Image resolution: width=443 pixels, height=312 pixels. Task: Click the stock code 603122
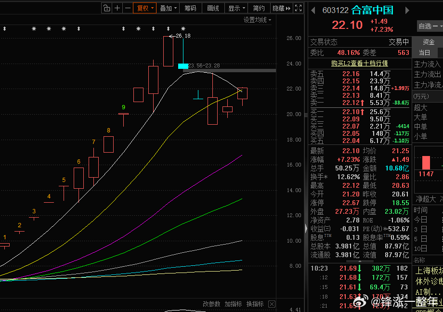coord(335,11)
